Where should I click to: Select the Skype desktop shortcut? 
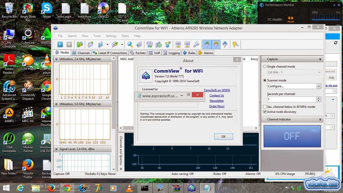point(47,10)
